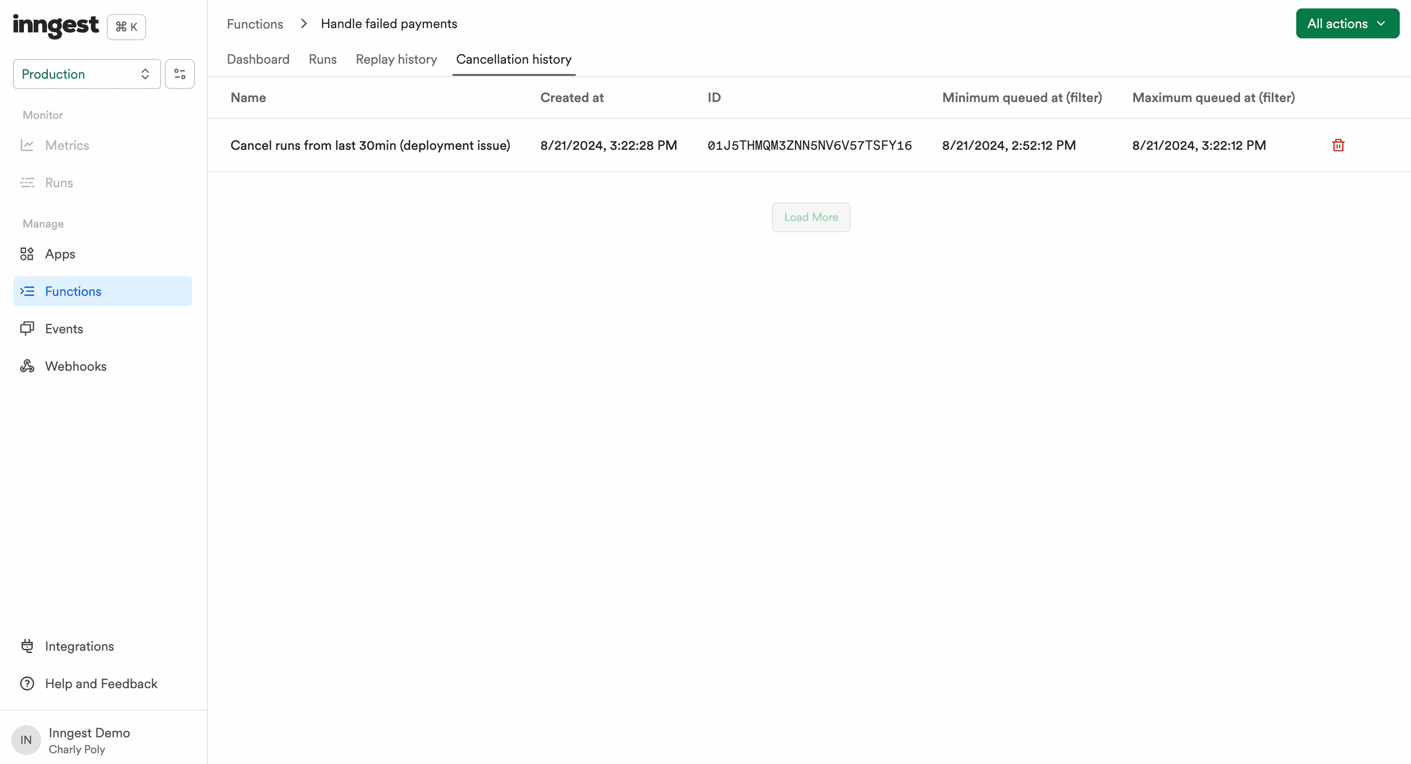The height and width of the screenshot is (764, 1411).
Task: Click the Integrations sidebar link
Action: click(80, 646)
